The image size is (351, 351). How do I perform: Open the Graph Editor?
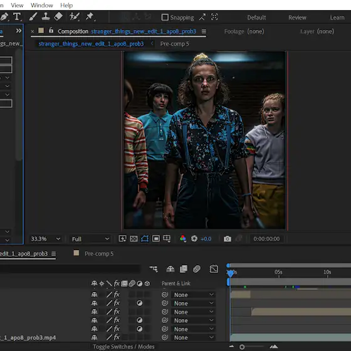[214, 269]
